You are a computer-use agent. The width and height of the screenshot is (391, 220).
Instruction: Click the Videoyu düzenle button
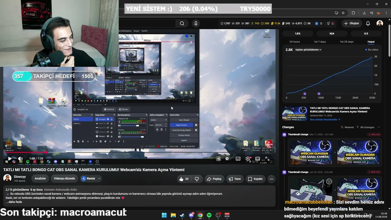tap(64, 179)
